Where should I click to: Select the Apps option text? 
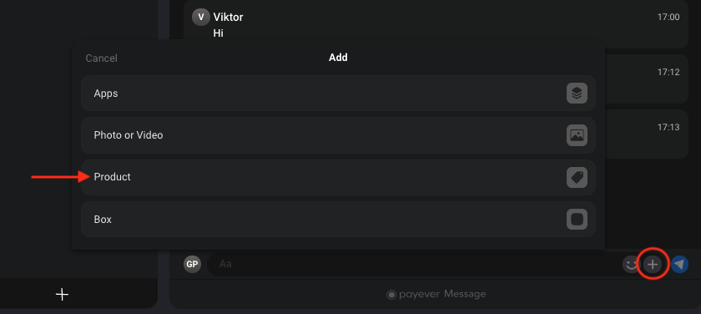click(x=106, y=94)
